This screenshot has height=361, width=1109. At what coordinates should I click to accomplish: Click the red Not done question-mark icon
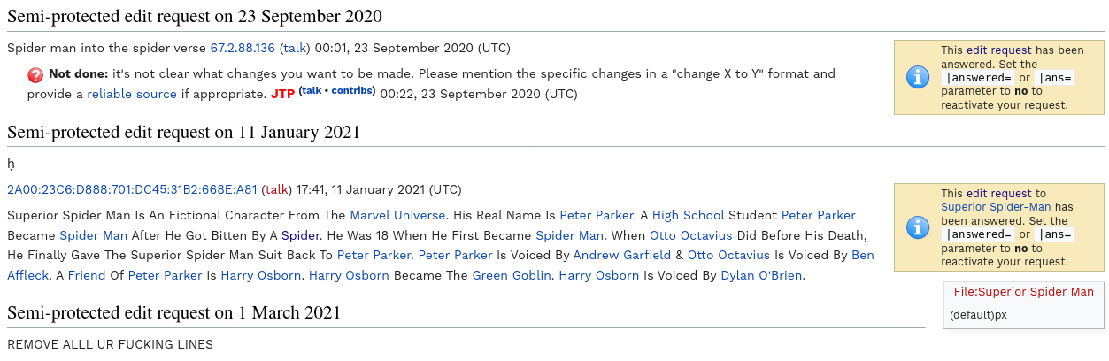pos(36,74)
